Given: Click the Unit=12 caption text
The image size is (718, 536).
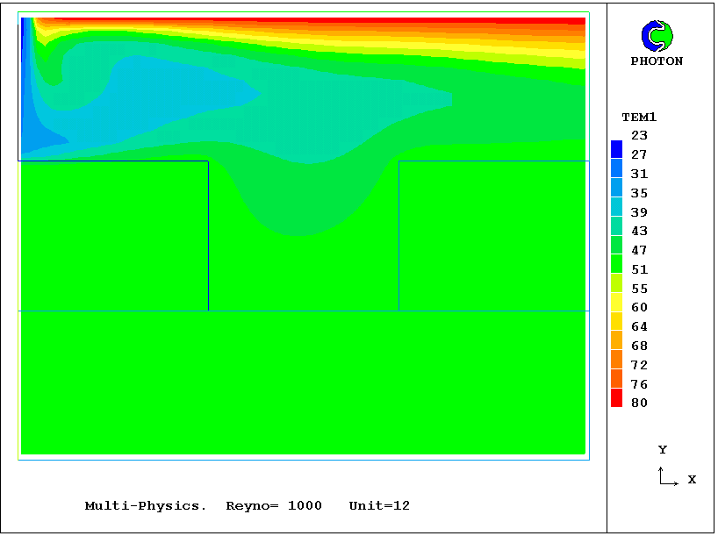Looking at the screenshot, I should point(379,506).
